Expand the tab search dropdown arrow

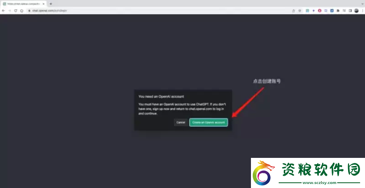pyautogui.click(x=362, y=4)
